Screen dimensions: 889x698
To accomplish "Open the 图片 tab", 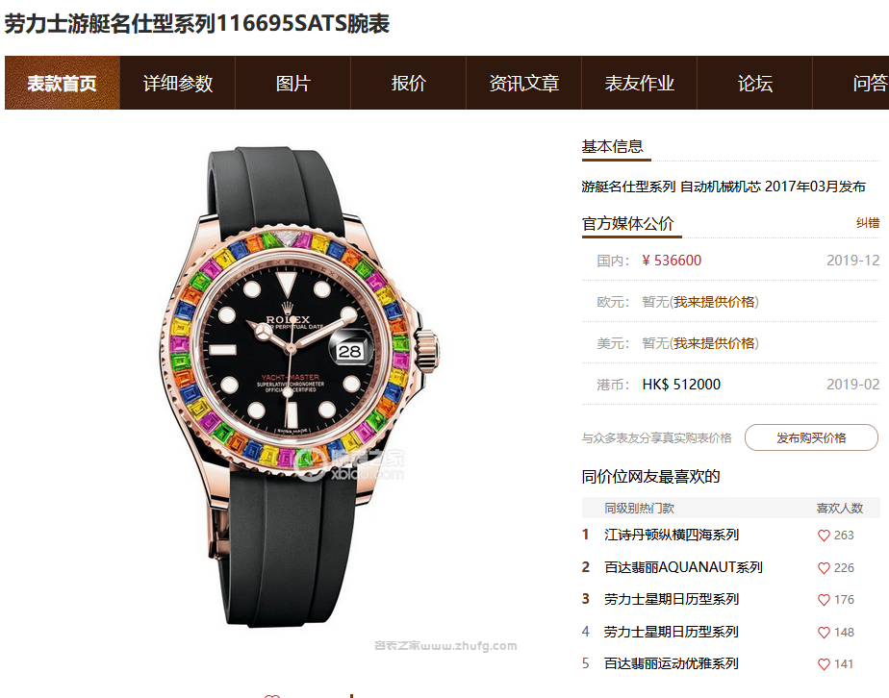I will click(293, 83).
